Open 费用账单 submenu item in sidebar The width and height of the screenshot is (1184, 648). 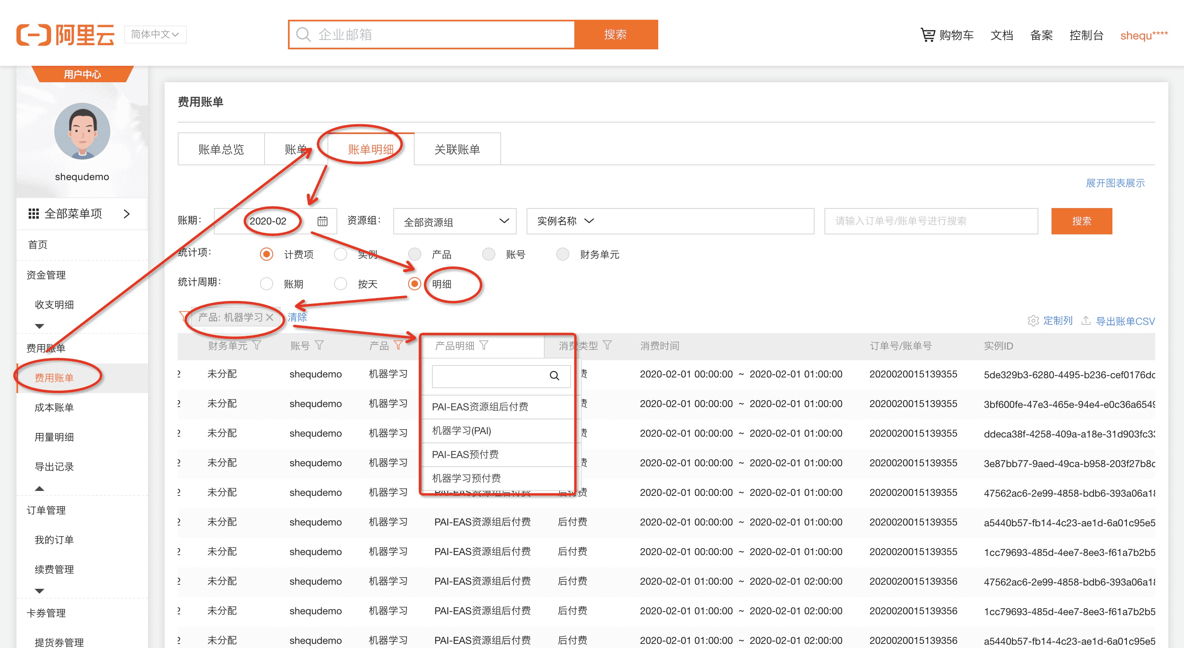tap(54, 378)
